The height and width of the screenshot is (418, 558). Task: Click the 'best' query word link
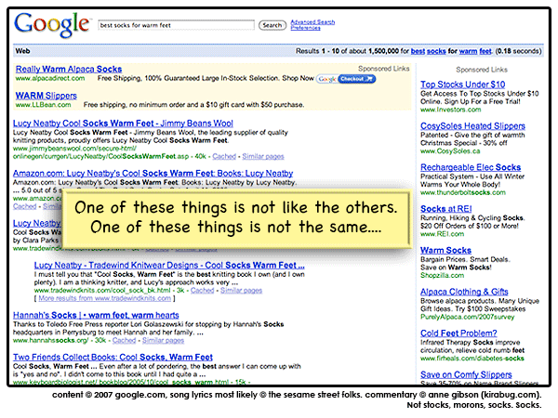418,51
